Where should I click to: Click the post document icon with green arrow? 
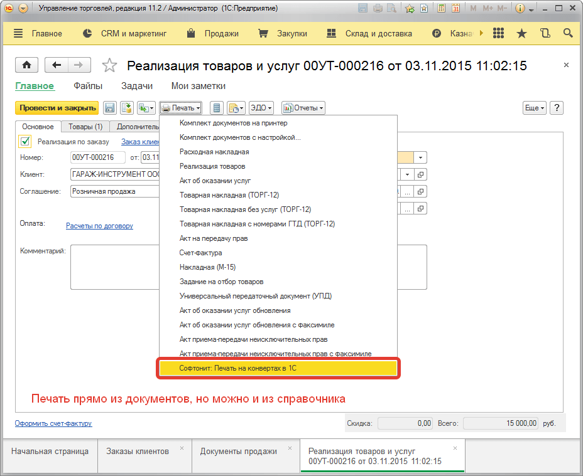127,108
